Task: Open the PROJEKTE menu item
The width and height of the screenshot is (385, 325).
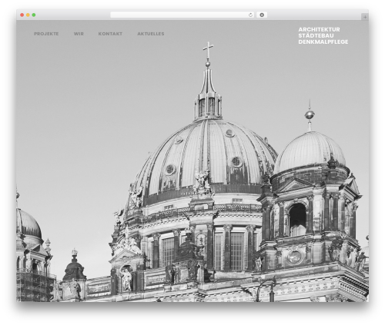Action: [x=46, y=34]
